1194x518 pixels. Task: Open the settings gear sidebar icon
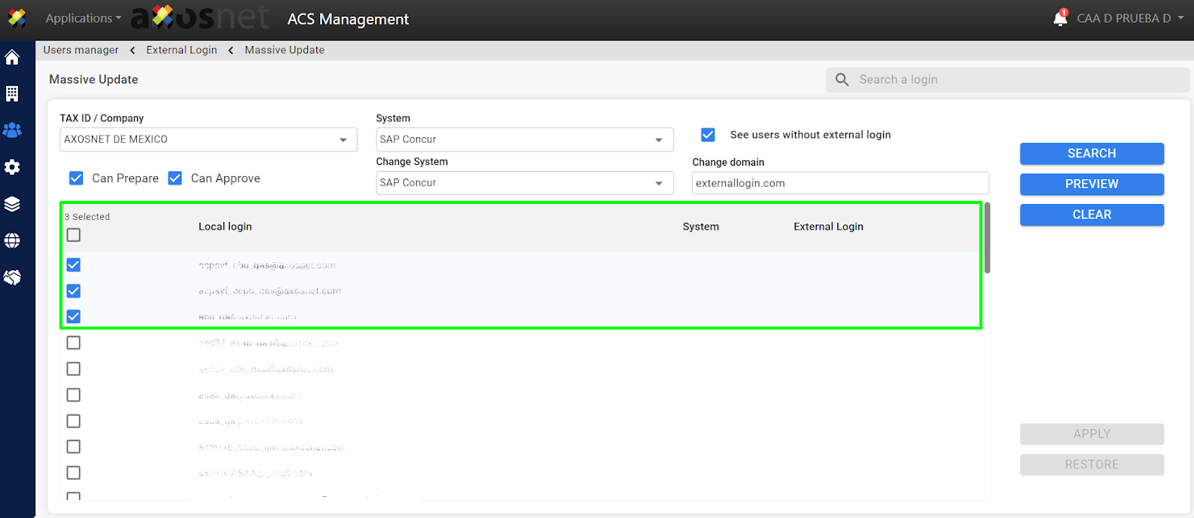point(12,167)
